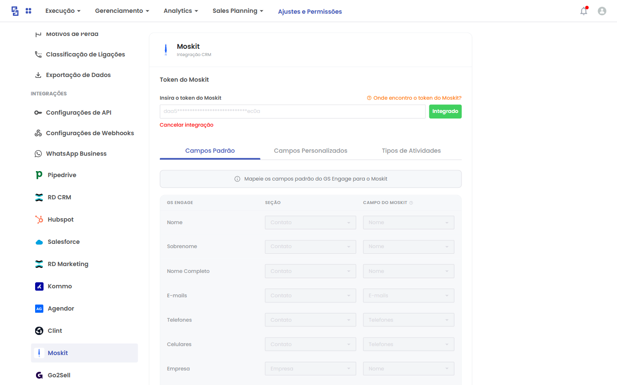This screenshot has height=385, width=617.
Task: Click the Pipedrive logo icon
Action: [x=39, y=175]
